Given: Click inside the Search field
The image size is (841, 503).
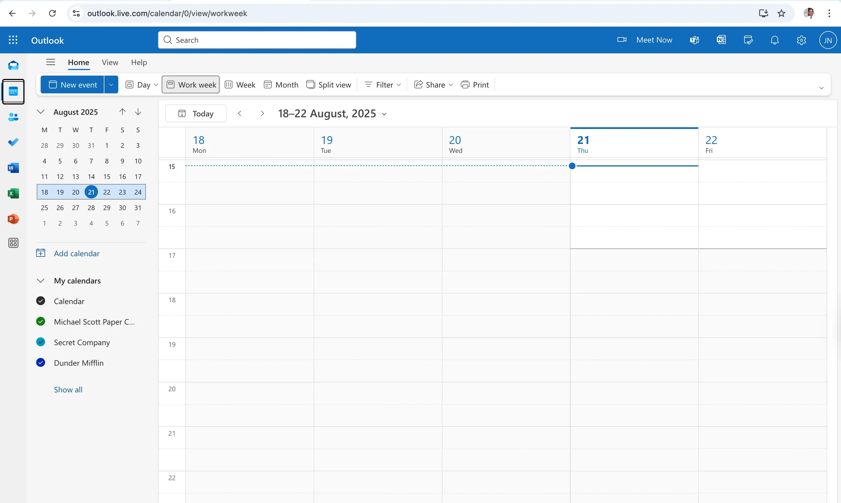Looking at the screenshot, I should pyautogui.click(x=257, y=40).
